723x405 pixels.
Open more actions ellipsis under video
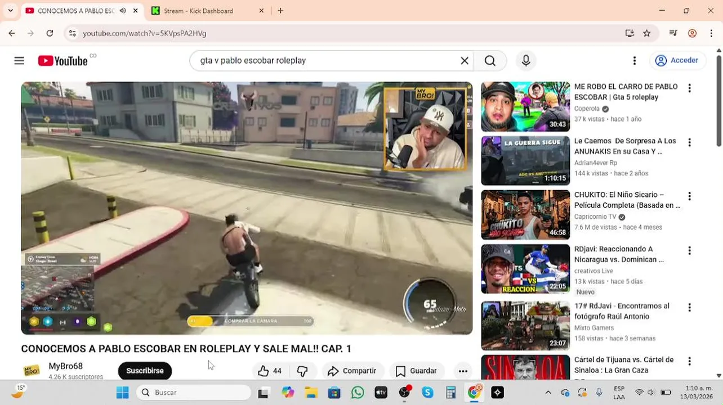463,371
